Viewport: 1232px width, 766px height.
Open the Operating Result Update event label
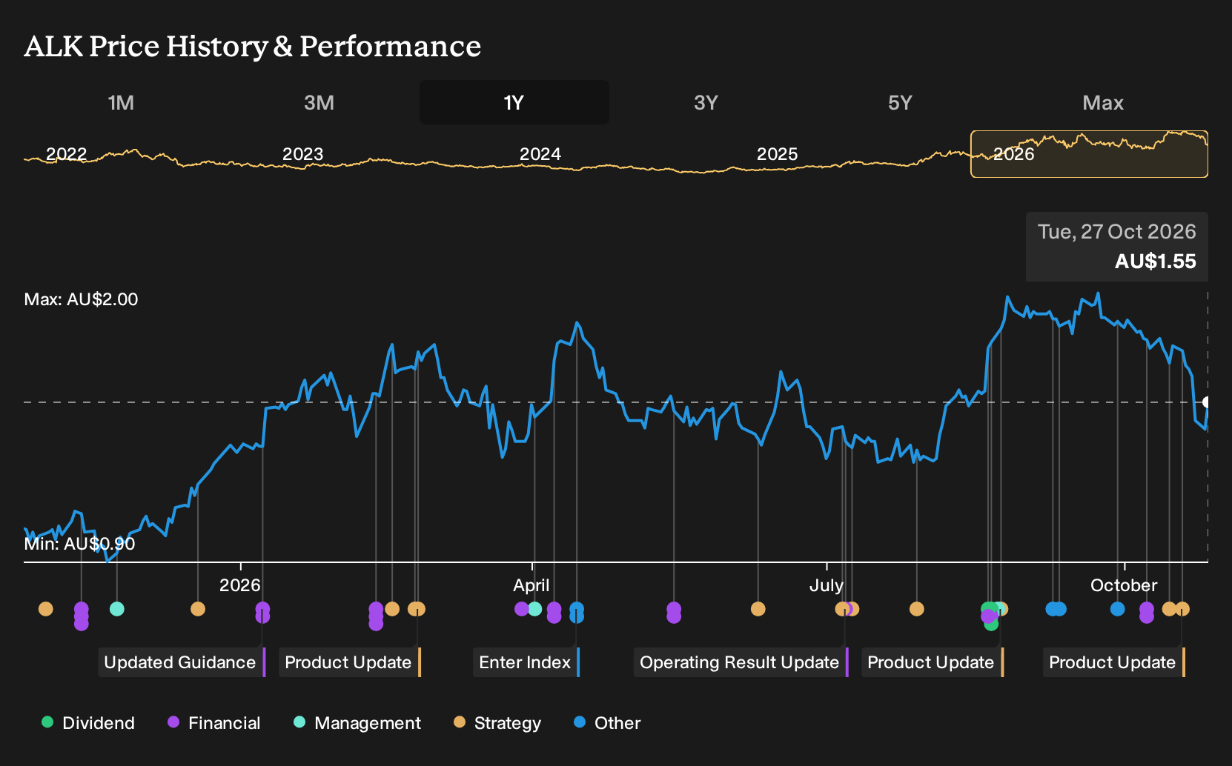pos(741,662)
